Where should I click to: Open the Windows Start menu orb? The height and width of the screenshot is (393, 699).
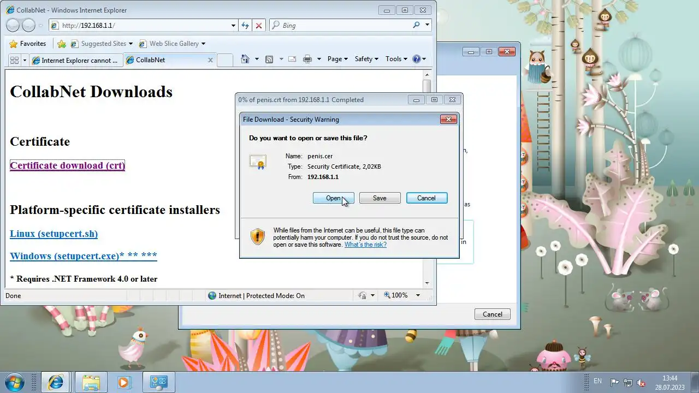pos(14,382)
